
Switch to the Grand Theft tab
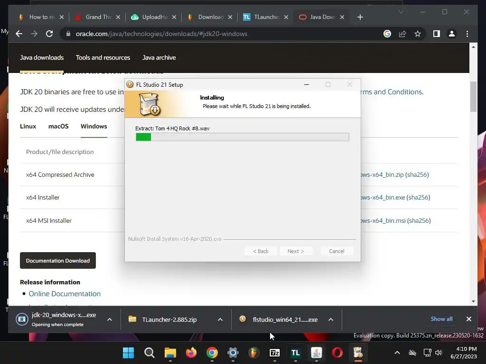[98, 17]
